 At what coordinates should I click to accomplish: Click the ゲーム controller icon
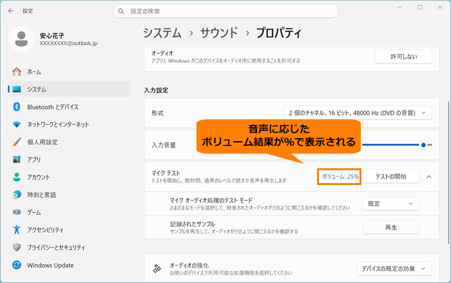[x=17, y=212]
